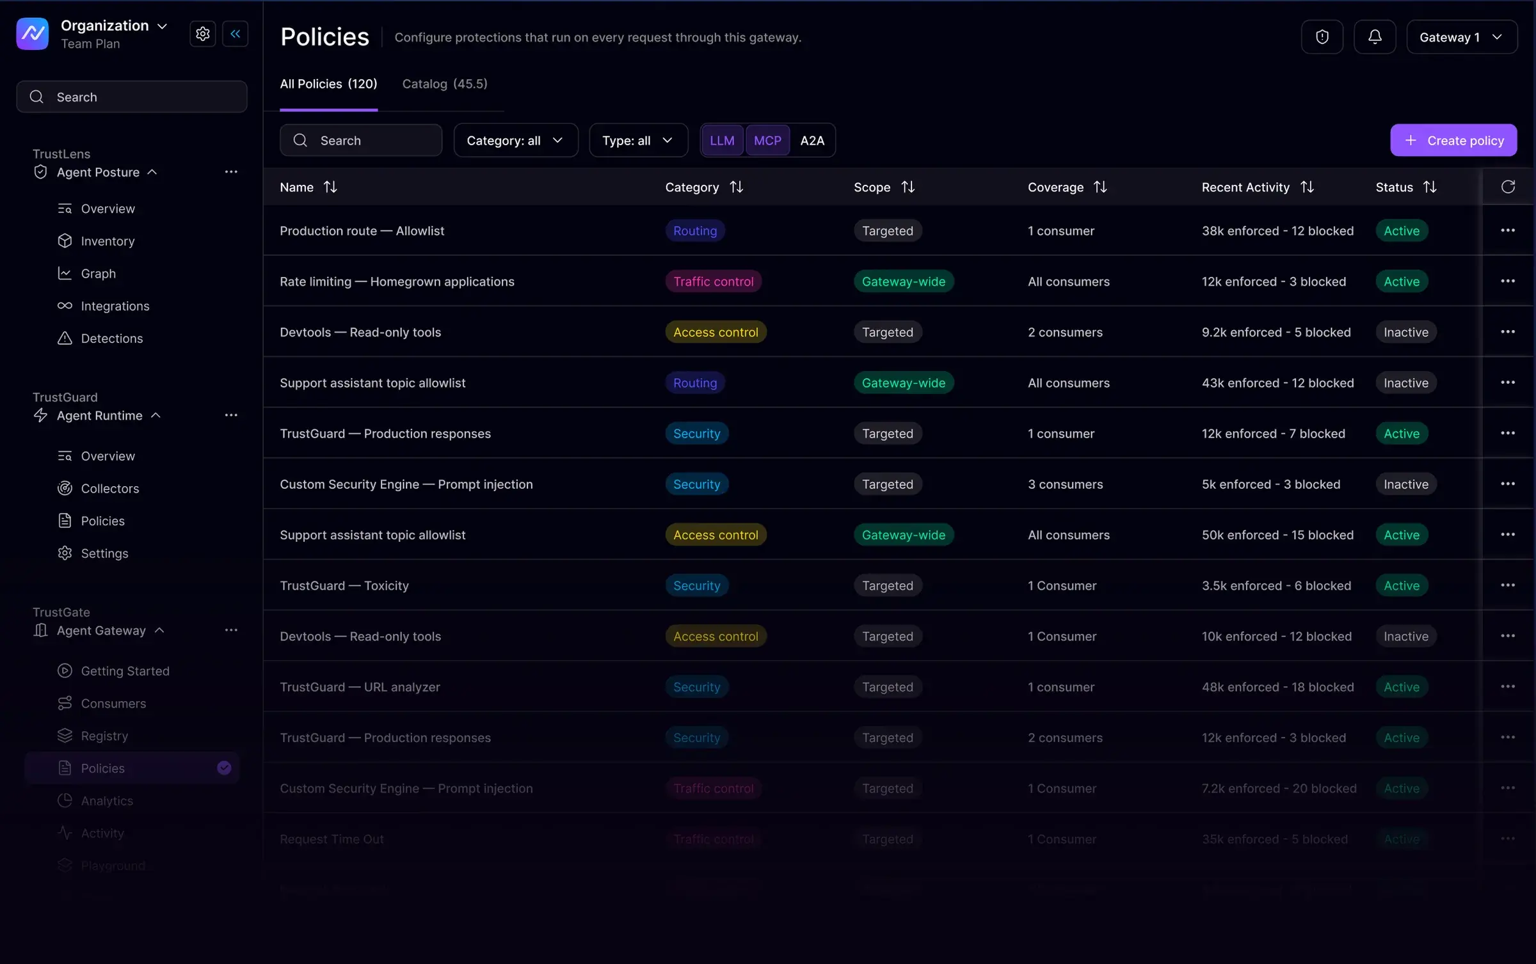Sort by Recent Activity column arrows
1536x964 pixels.
coord(1308,187)
